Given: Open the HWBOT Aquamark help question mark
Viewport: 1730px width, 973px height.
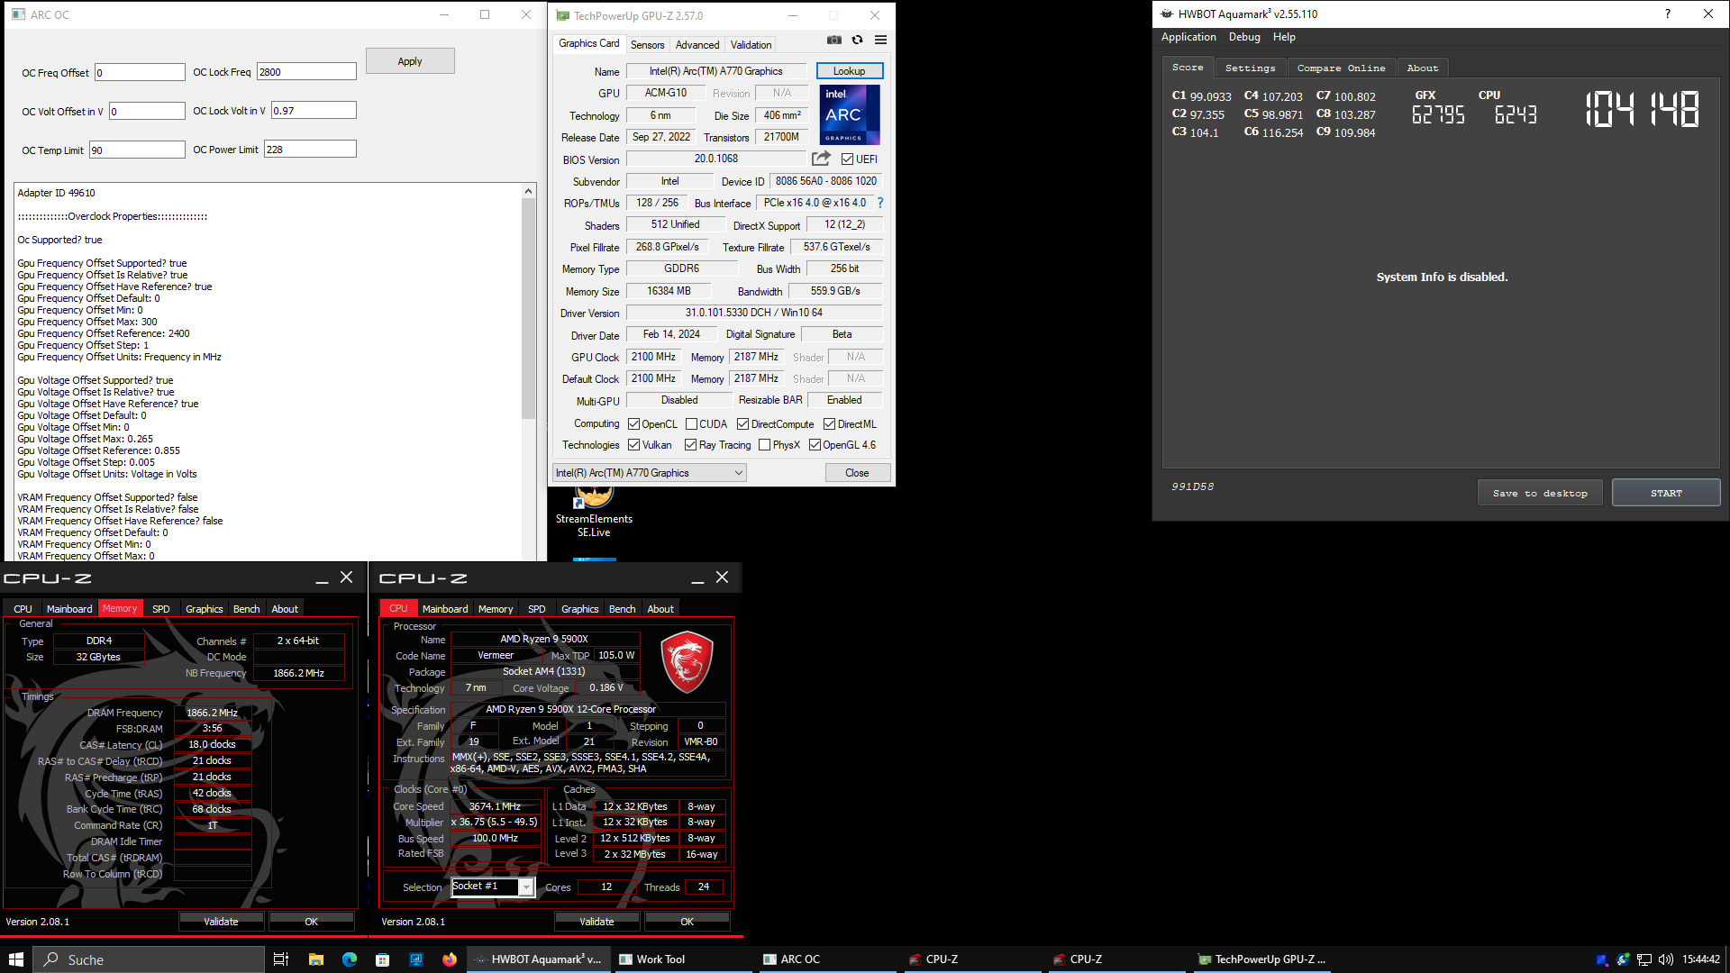Looking at the screenshot, I should click(x=1668, y=14).
